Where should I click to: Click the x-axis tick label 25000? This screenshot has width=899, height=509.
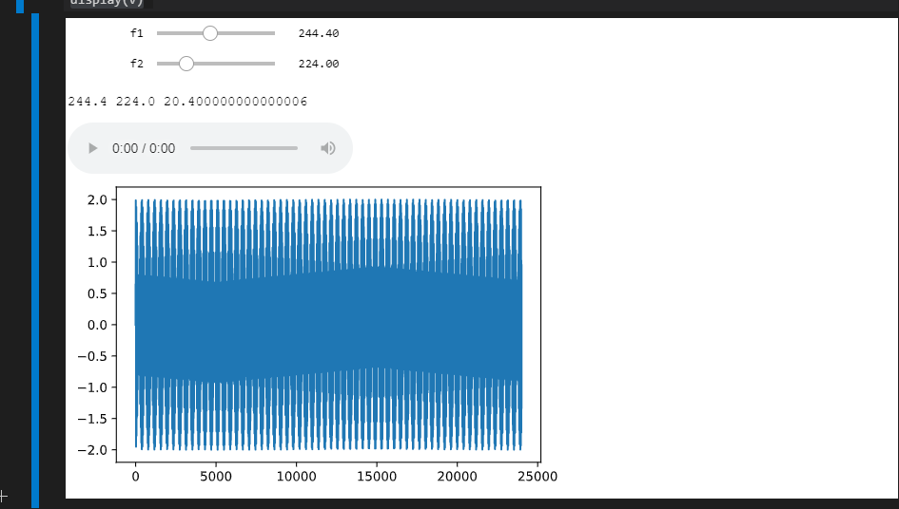coord(537,477)
